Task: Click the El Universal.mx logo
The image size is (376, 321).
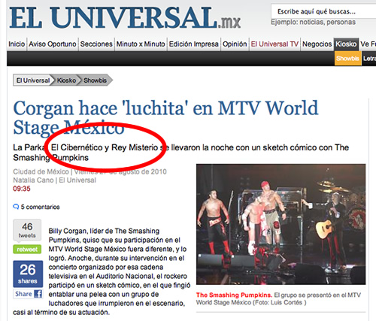Action: (x=125, y=17)
